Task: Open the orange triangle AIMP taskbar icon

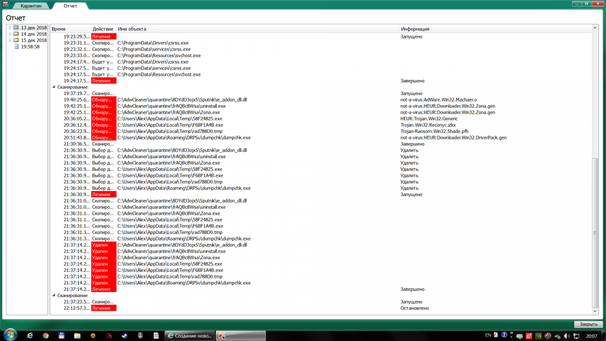Action: pyautogui.click(x=93, y=335)
